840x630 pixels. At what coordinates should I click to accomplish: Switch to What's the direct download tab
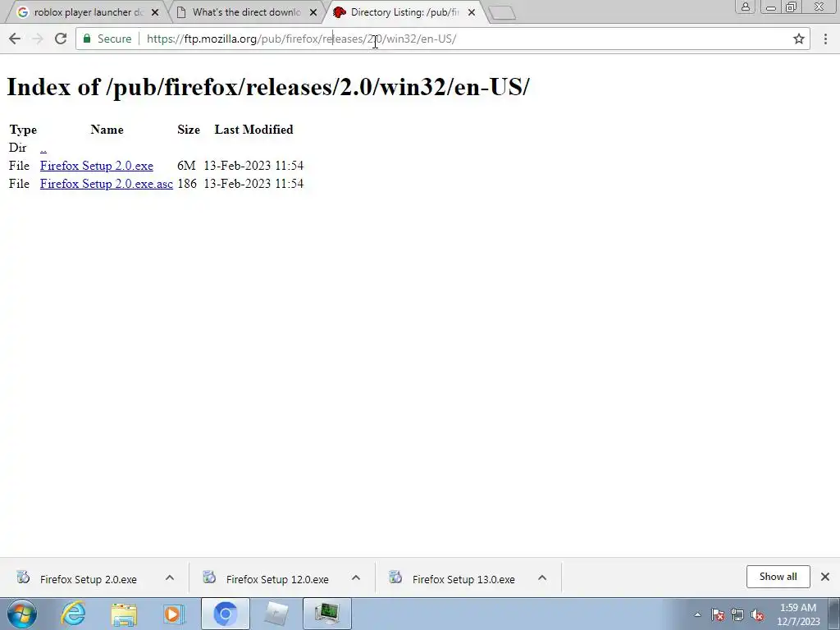245,12
